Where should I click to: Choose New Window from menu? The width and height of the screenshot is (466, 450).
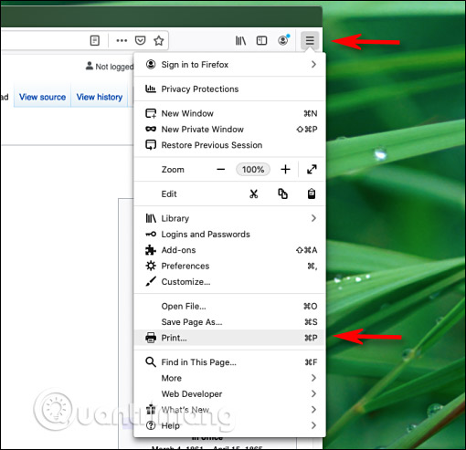click(230, 113)
